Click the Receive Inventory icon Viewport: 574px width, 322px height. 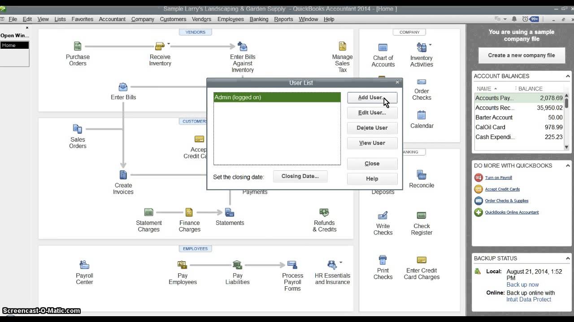(x=160, y=46)
